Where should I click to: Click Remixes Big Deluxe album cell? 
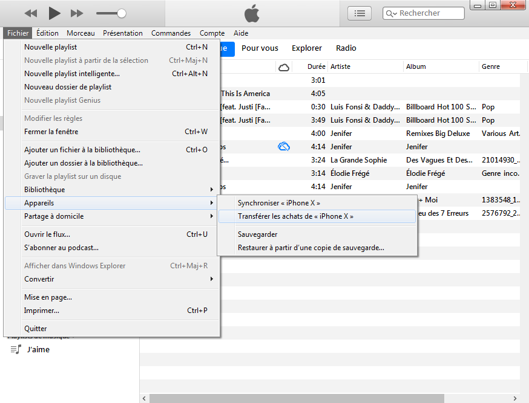[438, 134]
